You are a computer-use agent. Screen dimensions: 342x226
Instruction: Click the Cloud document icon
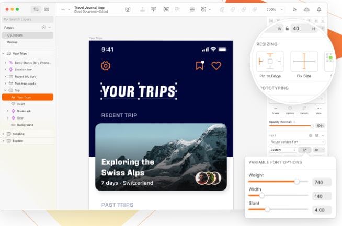(306, 9)
